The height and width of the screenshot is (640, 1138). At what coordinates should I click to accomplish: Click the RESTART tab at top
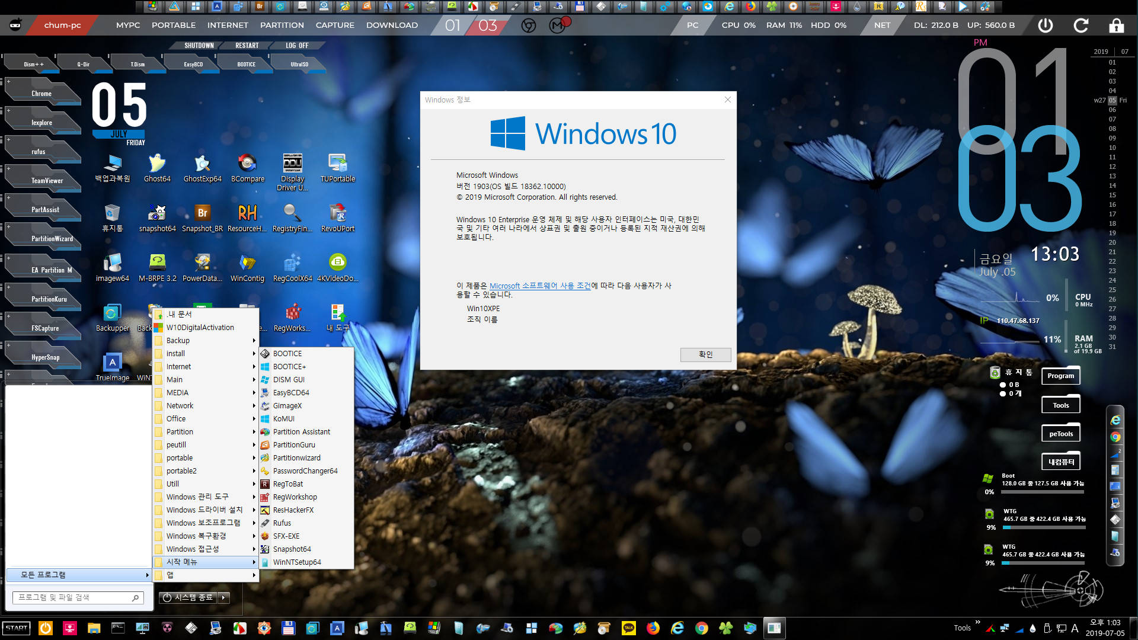247,46
